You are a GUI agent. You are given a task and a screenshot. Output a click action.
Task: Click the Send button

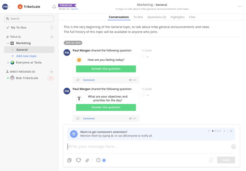point(226,160)
